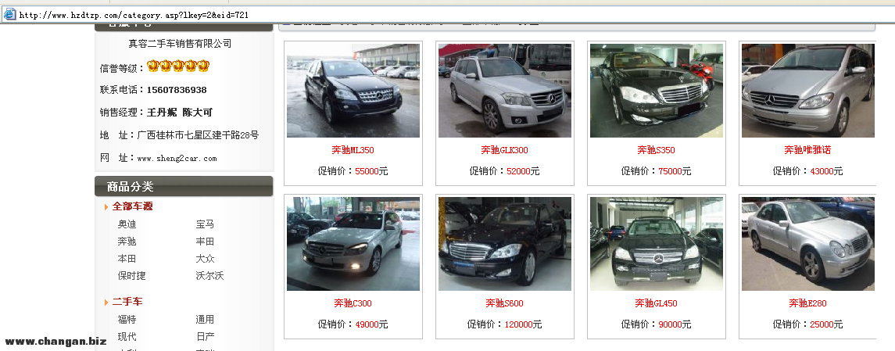This screenshot has width=895, height=351.
Task: Click the orange arrow beside 二手车
Action: point(106,302)
